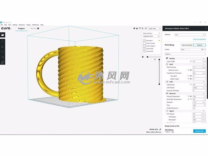Viewport: 208px width, 156px height.
Task: Toggle the Enable Retraction checkbox
Action: (x=194, y=108)
